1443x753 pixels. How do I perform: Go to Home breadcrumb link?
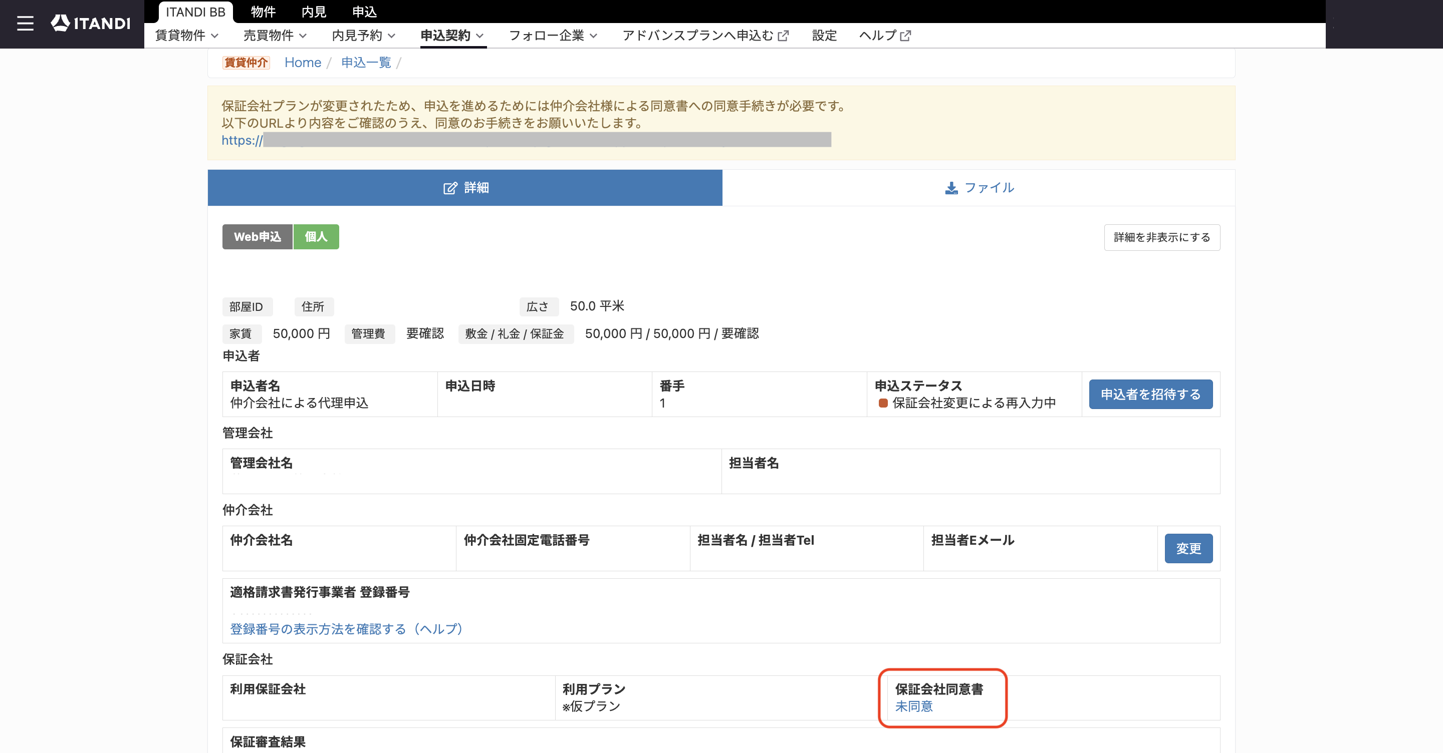[303, 62]
